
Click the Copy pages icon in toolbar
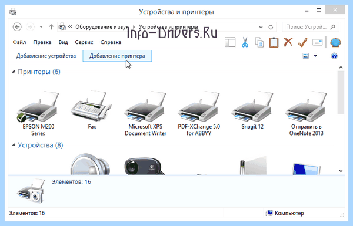tap(259, 42)
